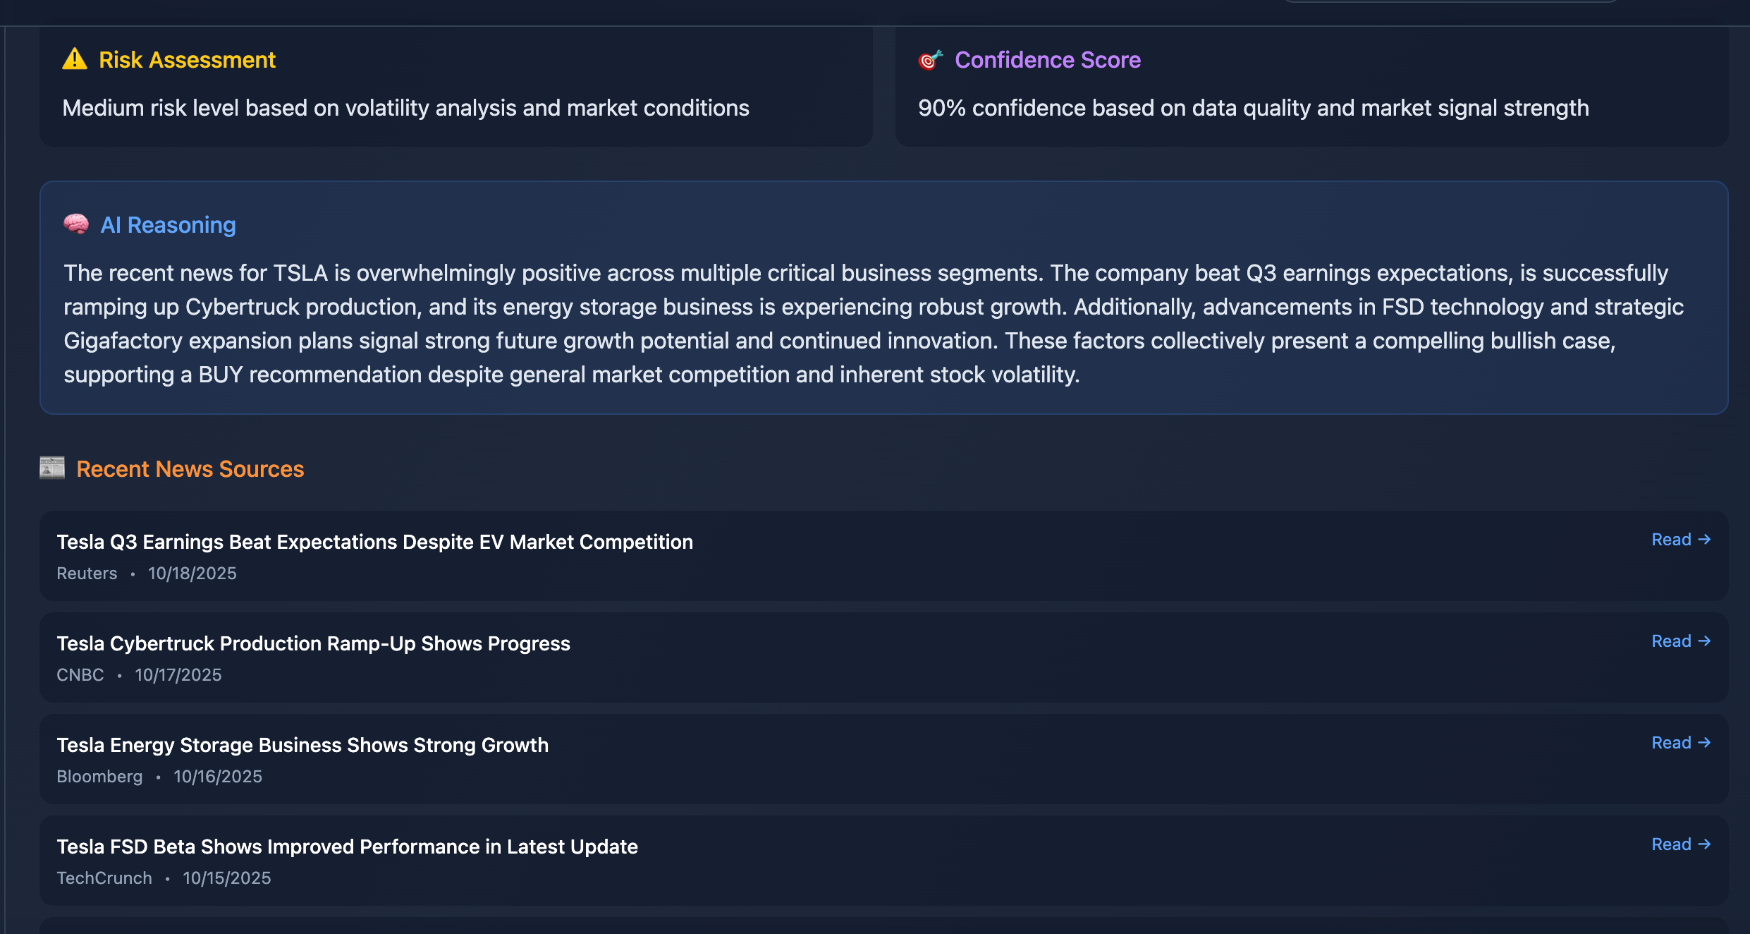Click the arrow beside Read for TechCrunch article
The width and height of the screenshot is (1750, 934).
[x=1705, y=844]
